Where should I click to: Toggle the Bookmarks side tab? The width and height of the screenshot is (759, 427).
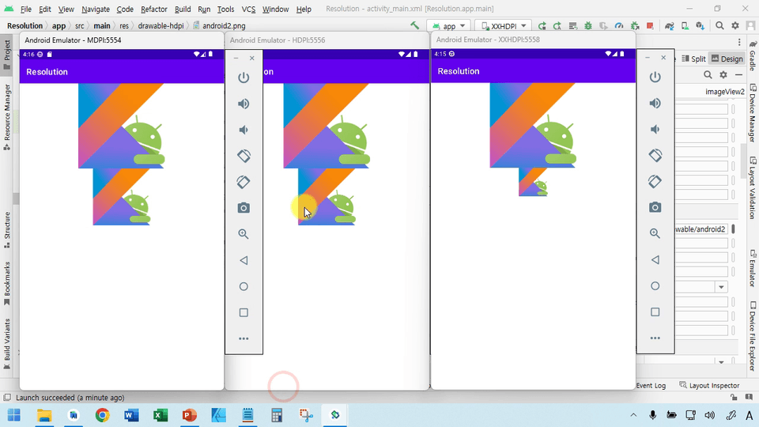[x=7, y=284]
